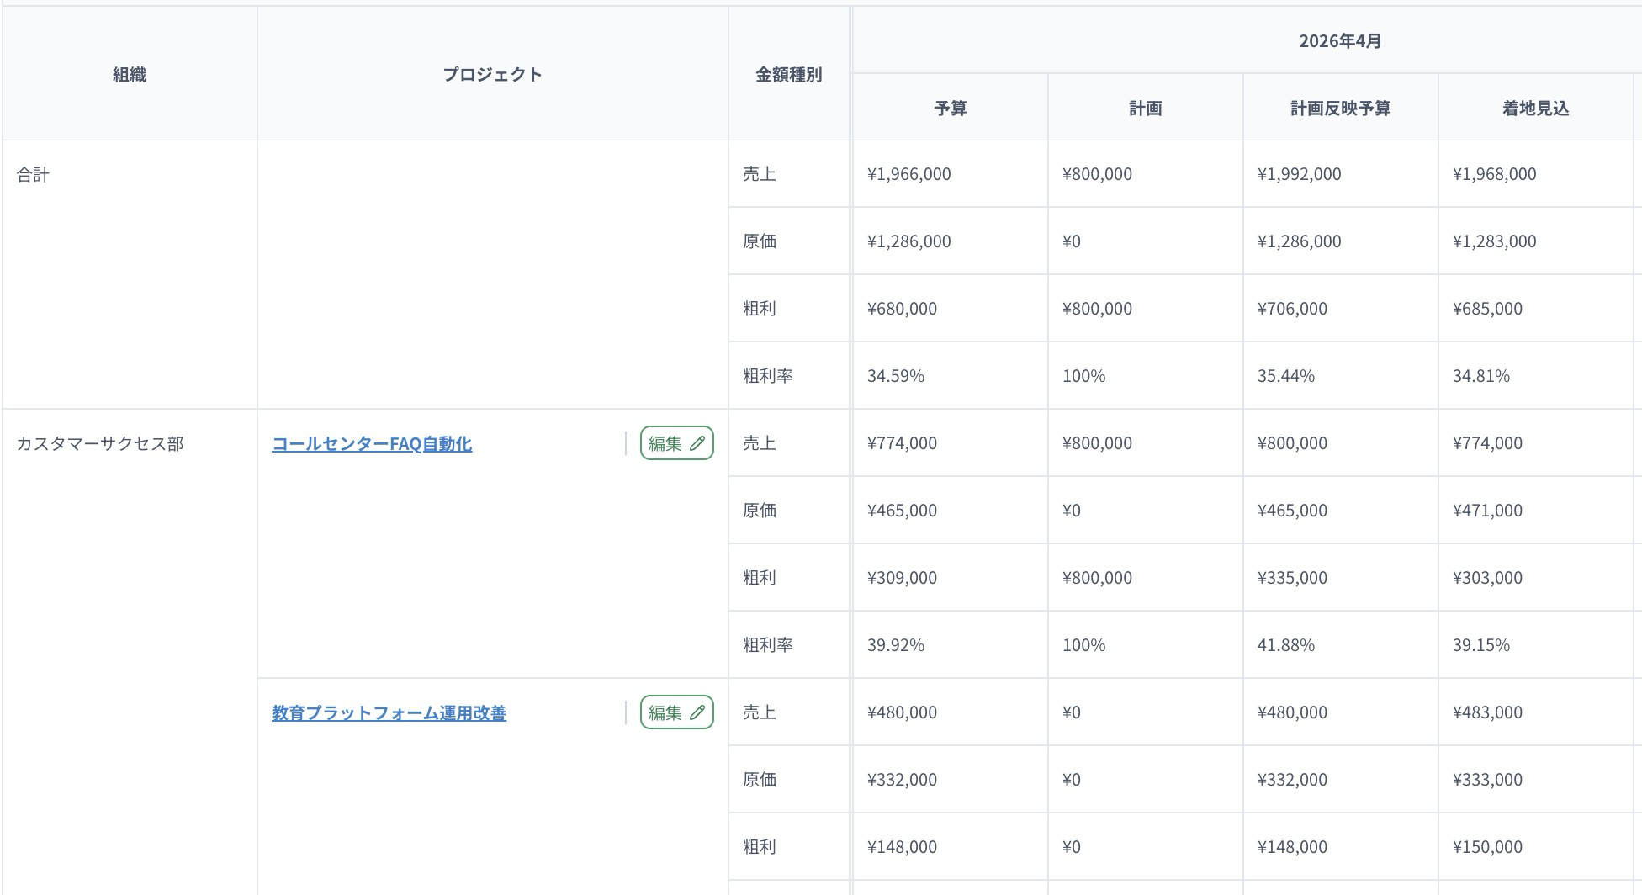1642x895 pixels.
Task: Click the 着地見込 column header
Action: (x=1536, y=108)
